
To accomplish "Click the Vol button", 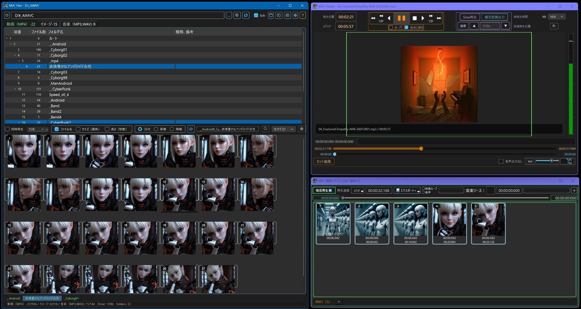I will 530,162.
